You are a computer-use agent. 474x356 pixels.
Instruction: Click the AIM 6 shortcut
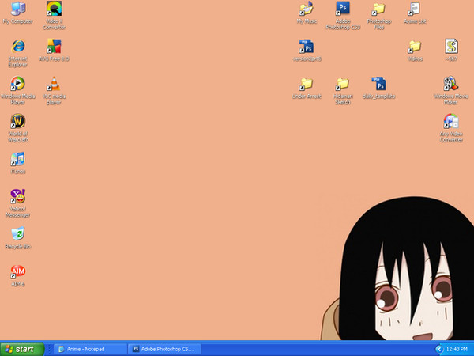coord(17,271)
